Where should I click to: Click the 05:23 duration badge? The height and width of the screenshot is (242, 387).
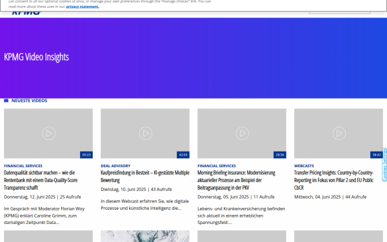tap(86, 155)
